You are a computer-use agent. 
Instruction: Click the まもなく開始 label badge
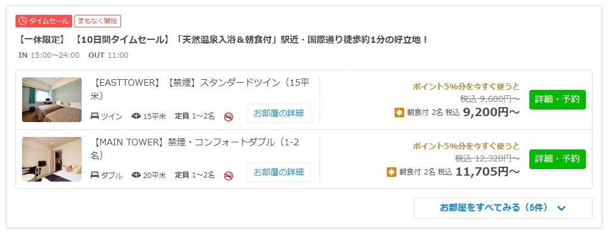[x=98, y=21]
